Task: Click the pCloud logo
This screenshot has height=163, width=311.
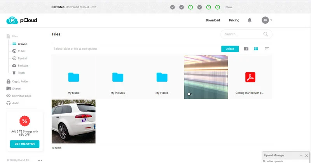Action: 22,20
